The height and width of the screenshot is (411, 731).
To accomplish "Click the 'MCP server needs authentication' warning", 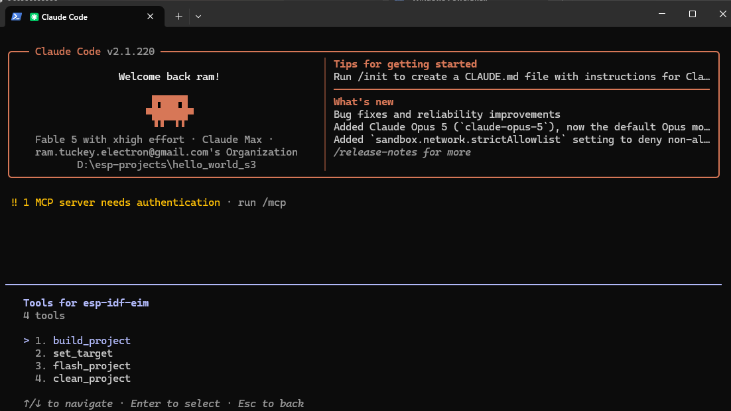I will [121, 203].
